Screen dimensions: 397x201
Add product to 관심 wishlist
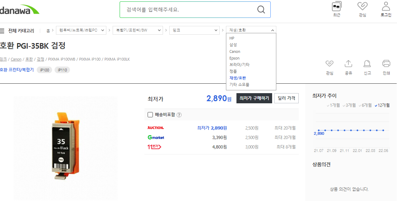329,63
